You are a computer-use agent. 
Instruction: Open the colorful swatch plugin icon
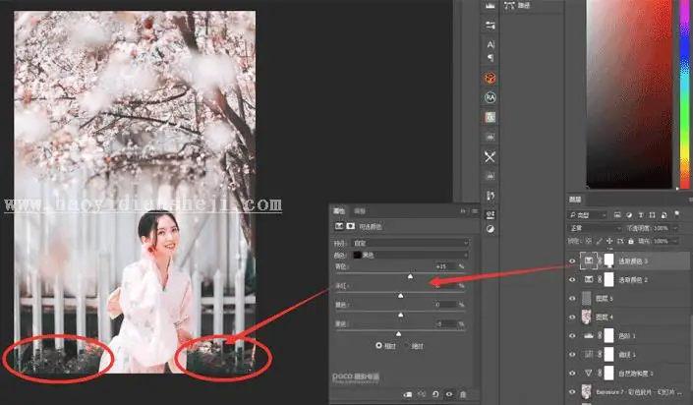[491, 117]
